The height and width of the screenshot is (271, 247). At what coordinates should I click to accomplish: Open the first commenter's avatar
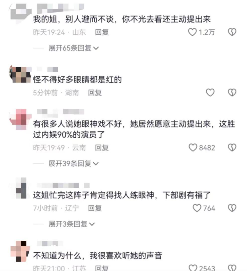(20, 14)
